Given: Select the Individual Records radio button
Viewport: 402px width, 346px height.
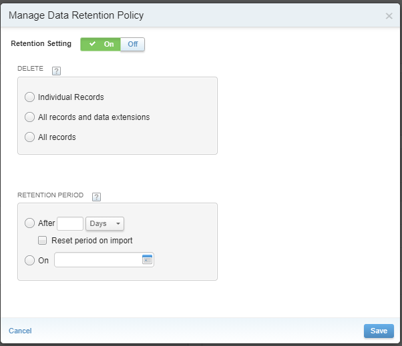Looking at the screenshot, I should point(29,97).
